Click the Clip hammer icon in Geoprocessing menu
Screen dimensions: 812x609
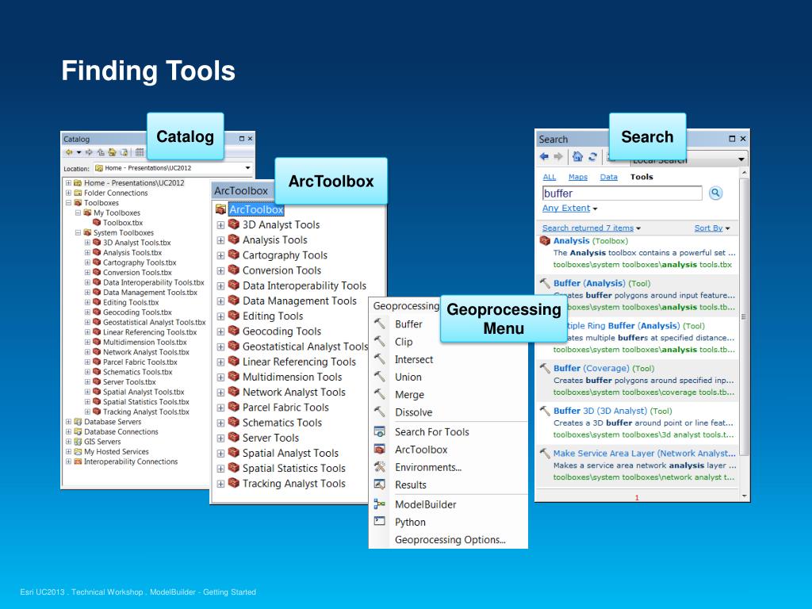[380, 341]
